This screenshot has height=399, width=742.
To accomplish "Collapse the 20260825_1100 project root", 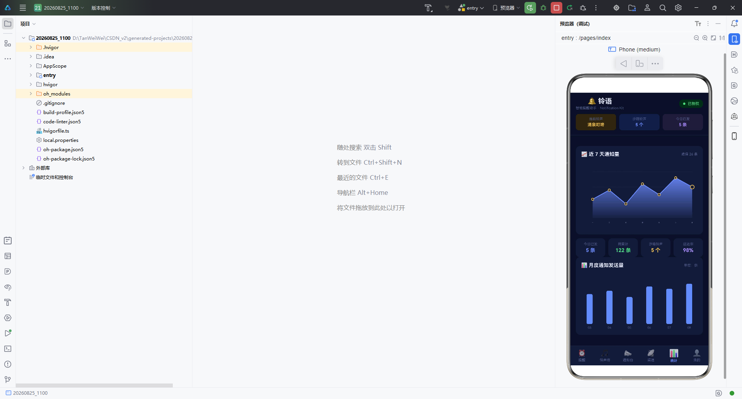I will pos(24,38).
